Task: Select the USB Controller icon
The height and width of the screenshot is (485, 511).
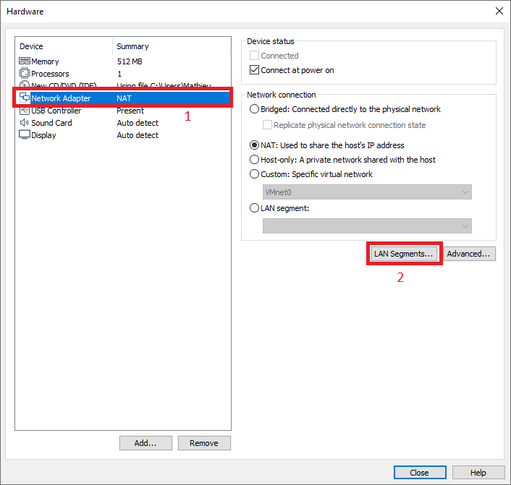Action: [x=24, y=111]
